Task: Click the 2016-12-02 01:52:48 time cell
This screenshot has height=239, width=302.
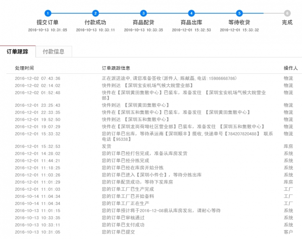Action: pos(38,93)
